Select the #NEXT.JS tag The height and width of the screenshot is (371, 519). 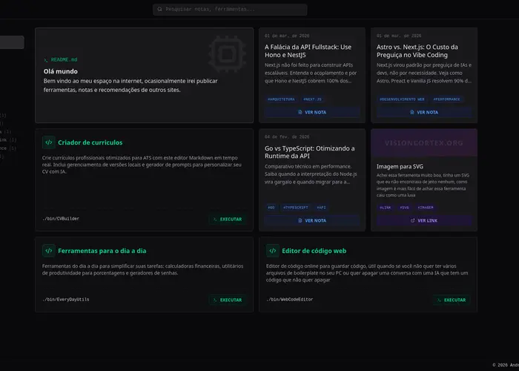[312, 99]
